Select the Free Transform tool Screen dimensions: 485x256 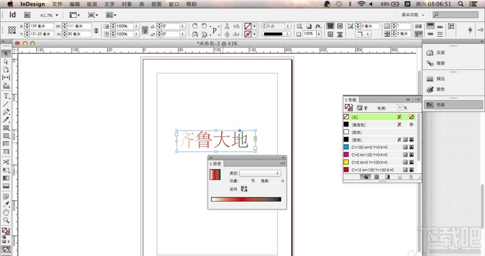6,170
